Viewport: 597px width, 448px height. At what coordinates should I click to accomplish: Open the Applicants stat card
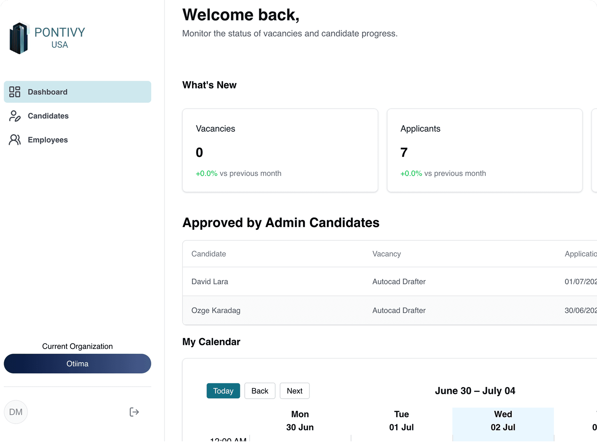(484, 150)
